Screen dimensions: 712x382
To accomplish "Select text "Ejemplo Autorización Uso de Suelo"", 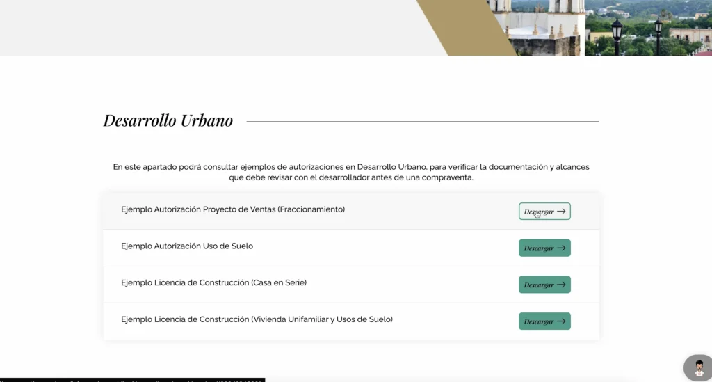I will [x=187, y=246].
